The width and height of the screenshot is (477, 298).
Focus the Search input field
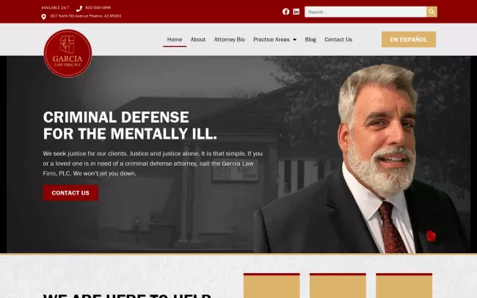click(365, 12)
